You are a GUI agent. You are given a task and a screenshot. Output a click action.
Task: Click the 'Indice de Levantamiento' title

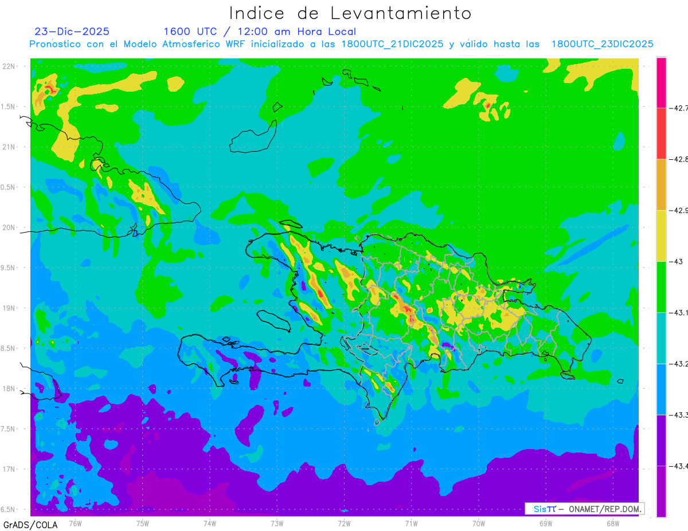pyautogui.click(x=350, y=13)
